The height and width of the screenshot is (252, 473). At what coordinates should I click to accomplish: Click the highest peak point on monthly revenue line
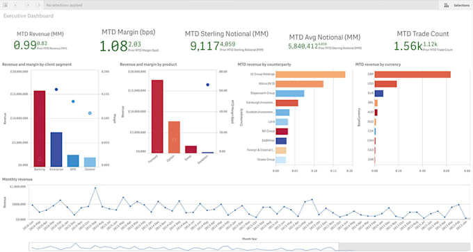tap(95, 188)
